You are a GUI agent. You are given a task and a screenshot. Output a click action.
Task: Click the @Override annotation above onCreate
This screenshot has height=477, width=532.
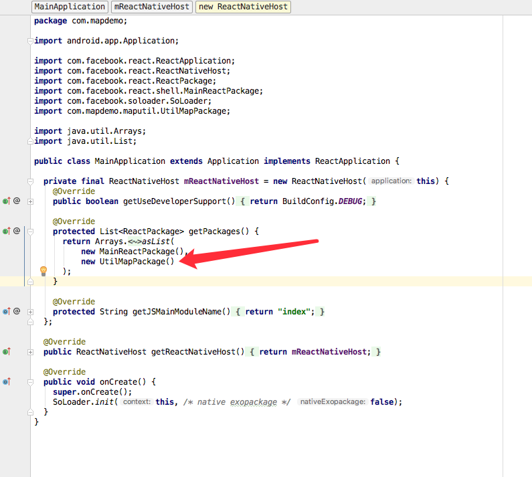coord(64,372)
